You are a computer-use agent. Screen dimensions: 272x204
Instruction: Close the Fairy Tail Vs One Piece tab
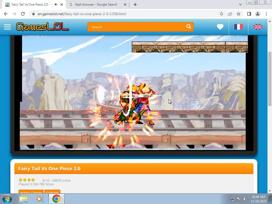point(62,5)
